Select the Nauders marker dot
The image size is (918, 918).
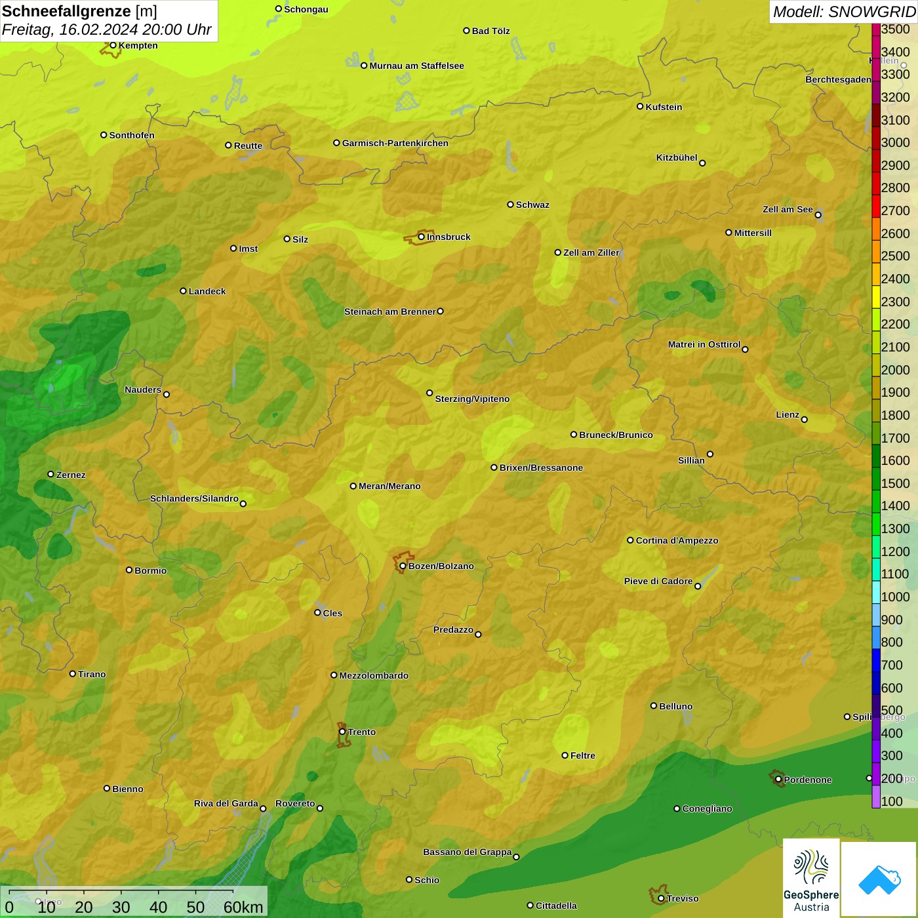tap(166, 395)
